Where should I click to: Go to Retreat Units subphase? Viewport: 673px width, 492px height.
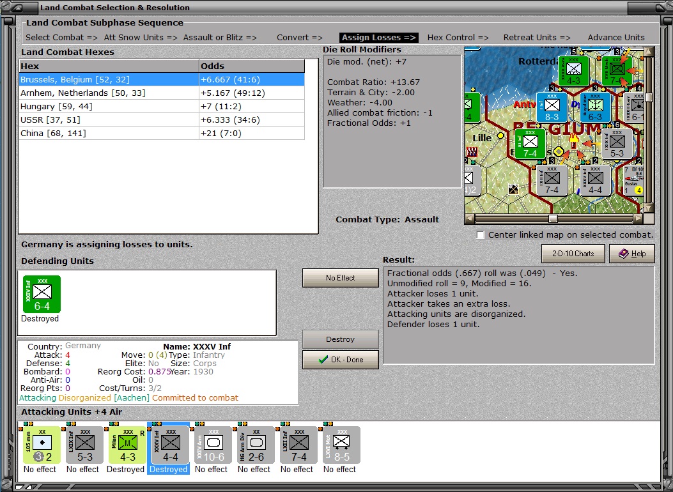[536, 37]
